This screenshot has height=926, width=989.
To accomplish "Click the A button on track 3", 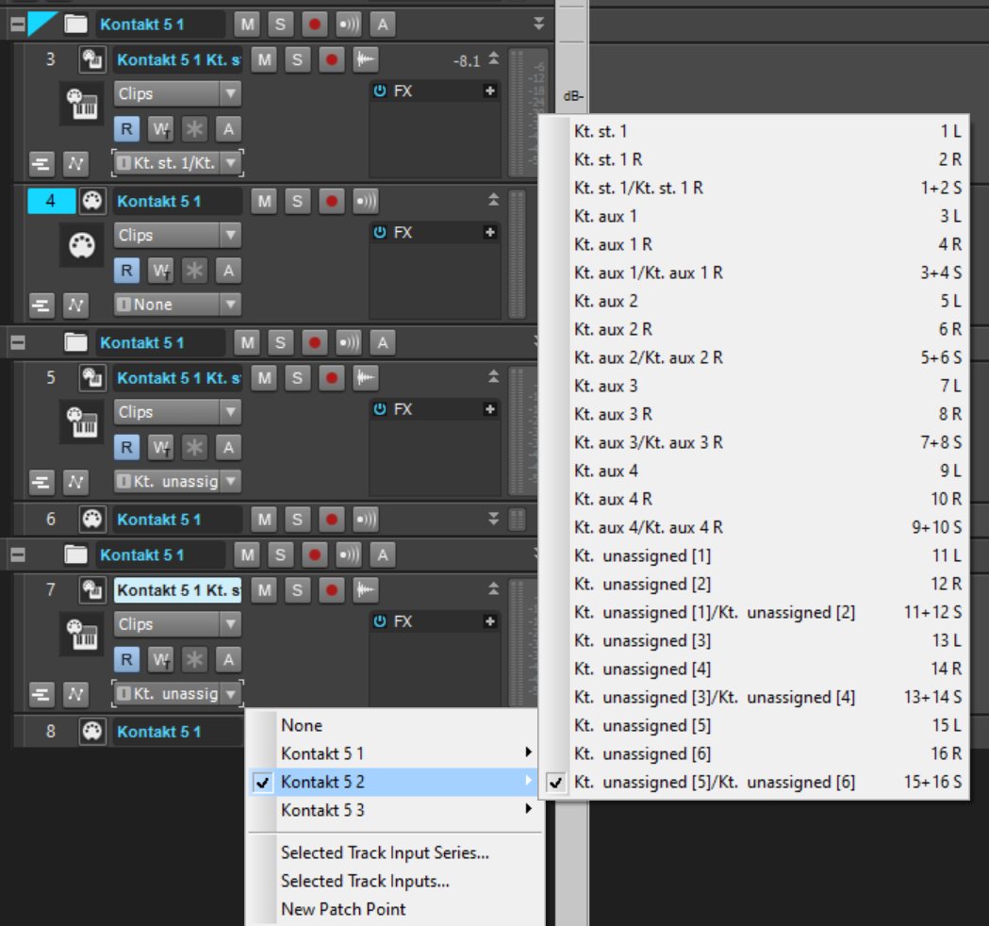I will coord(228,129).
